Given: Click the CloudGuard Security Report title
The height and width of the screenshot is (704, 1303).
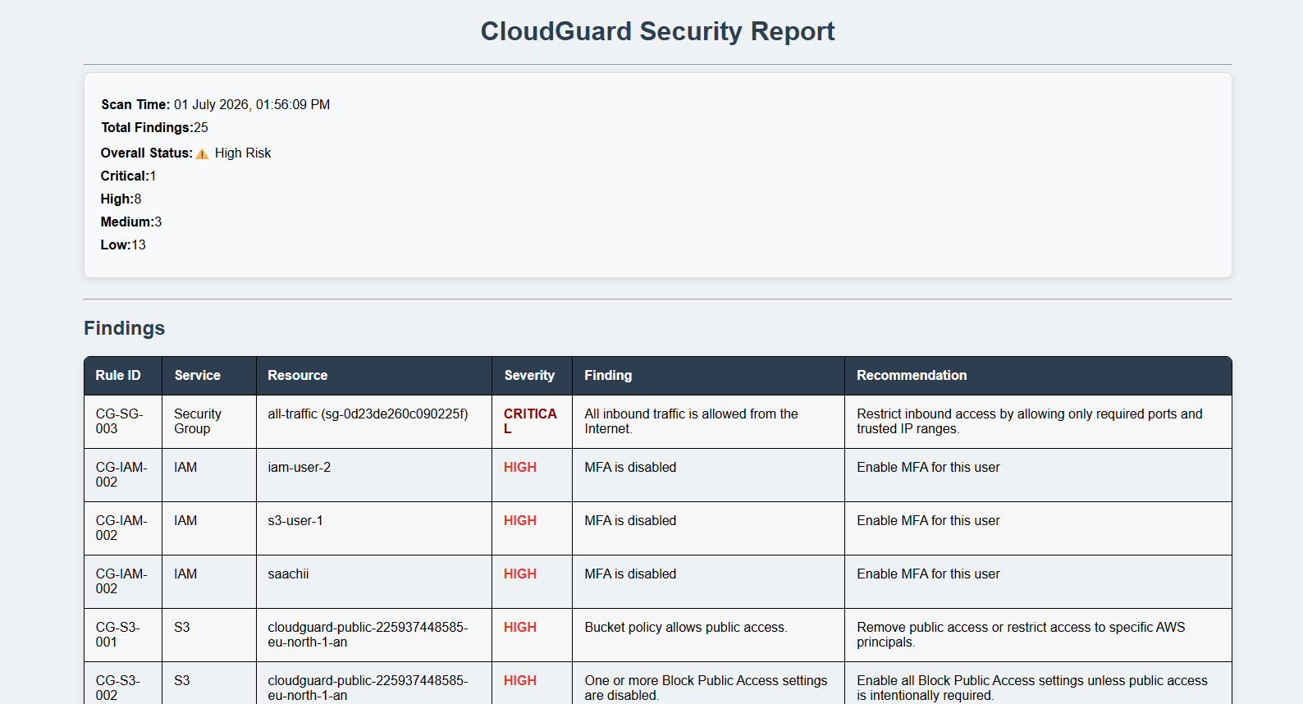Looking at the screenshot, I should [x=657, y=31].
